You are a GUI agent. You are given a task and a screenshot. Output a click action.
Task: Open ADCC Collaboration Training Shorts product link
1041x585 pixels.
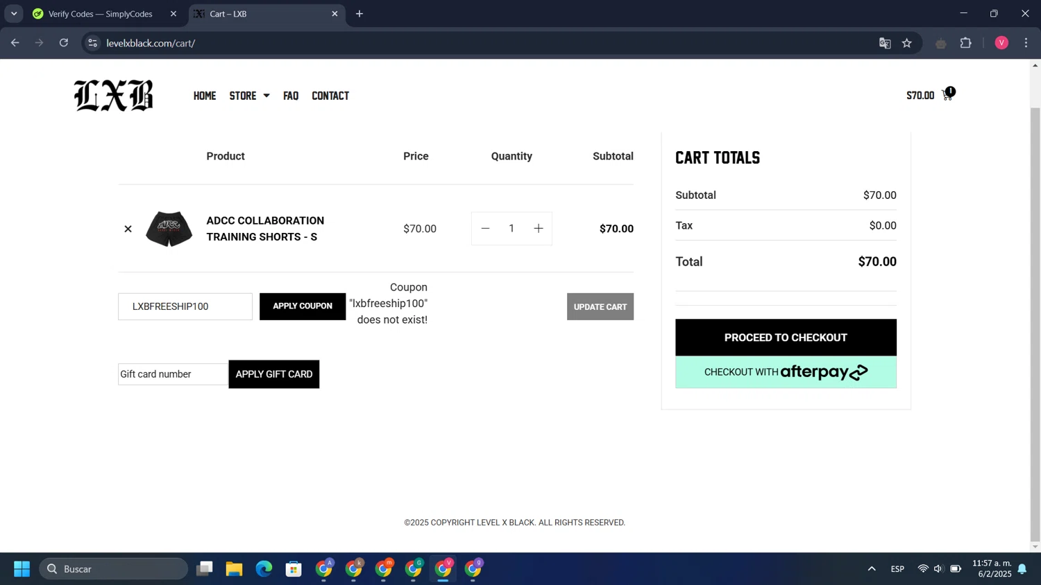[265, 229]
